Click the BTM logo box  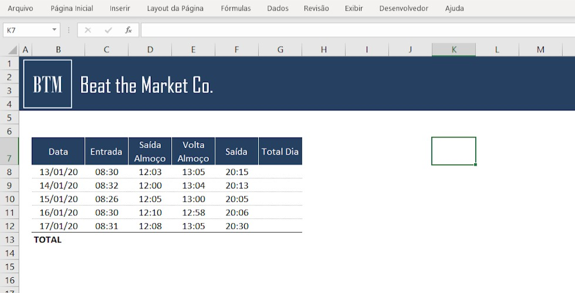(x=48, y=84)
